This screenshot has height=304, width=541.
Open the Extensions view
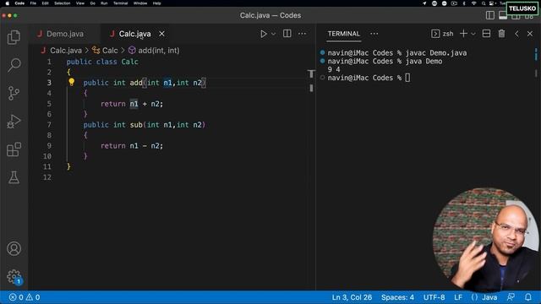click(x=14, y=149)
